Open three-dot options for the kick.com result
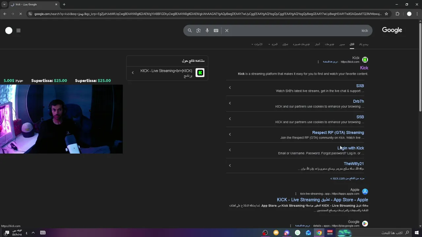 (318, 62)
